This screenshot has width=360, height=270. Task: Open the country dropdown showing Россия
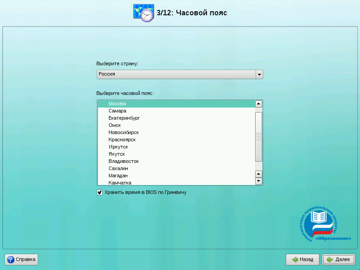175,74
